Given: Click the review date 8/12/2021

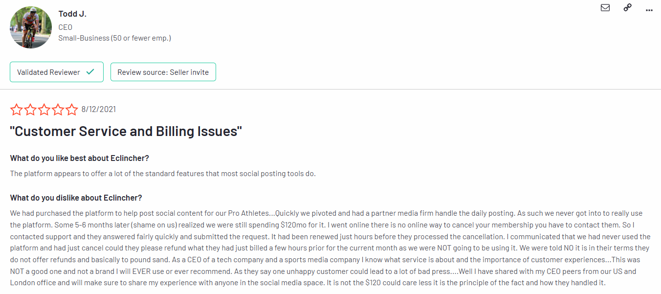Looking at the screenshot, I should tap(99, 109).
